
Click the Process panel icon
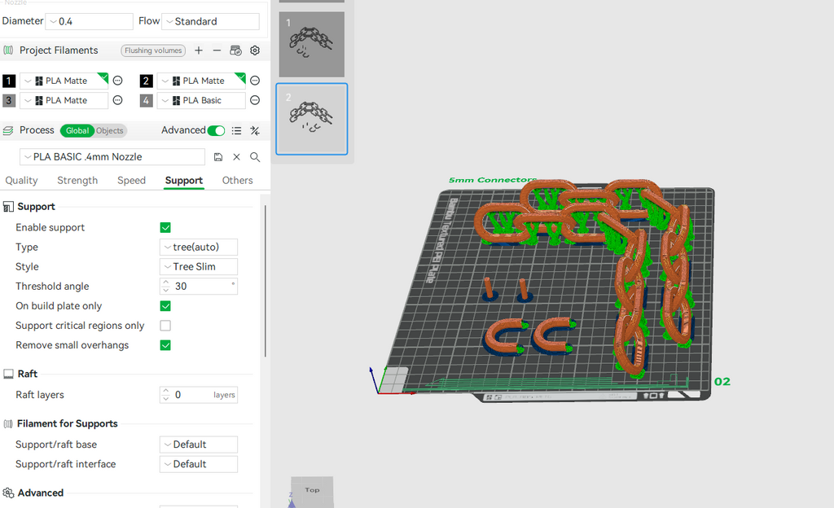click(8, 131)
